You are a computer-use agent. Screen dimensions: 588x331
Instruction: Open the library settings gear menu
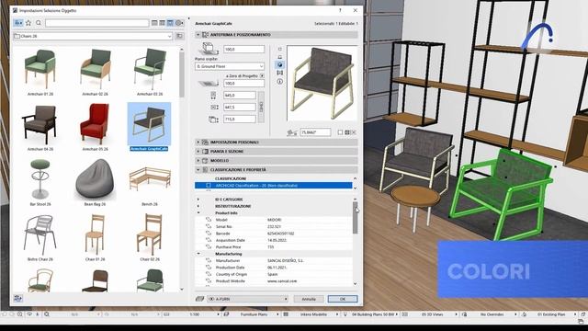179,23
